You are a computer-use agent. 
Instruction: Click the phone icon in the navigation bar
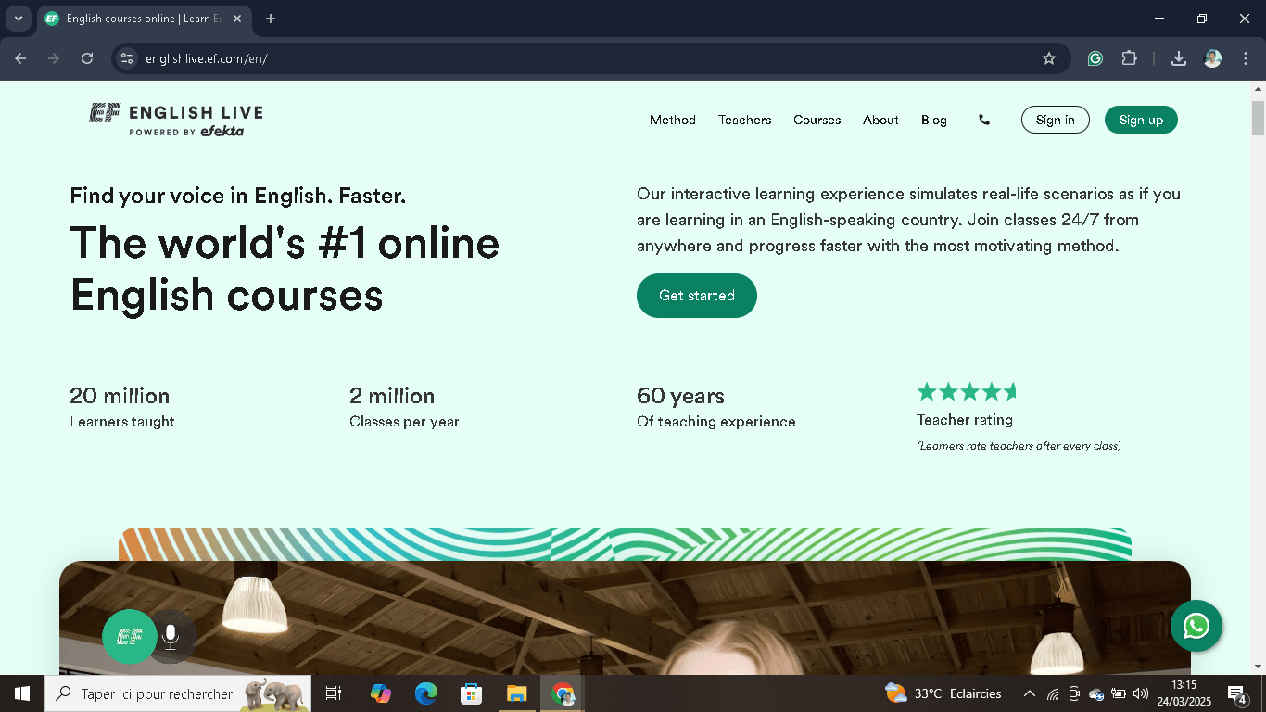coord(984,120)
